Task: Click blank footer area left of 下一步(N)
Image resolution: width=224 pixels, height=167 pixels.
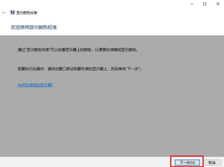Action: (86, 162)
